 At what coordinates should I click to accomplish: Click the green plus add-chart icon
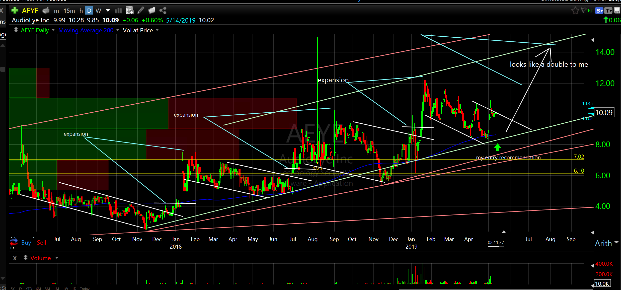click(x=15, y=11)
